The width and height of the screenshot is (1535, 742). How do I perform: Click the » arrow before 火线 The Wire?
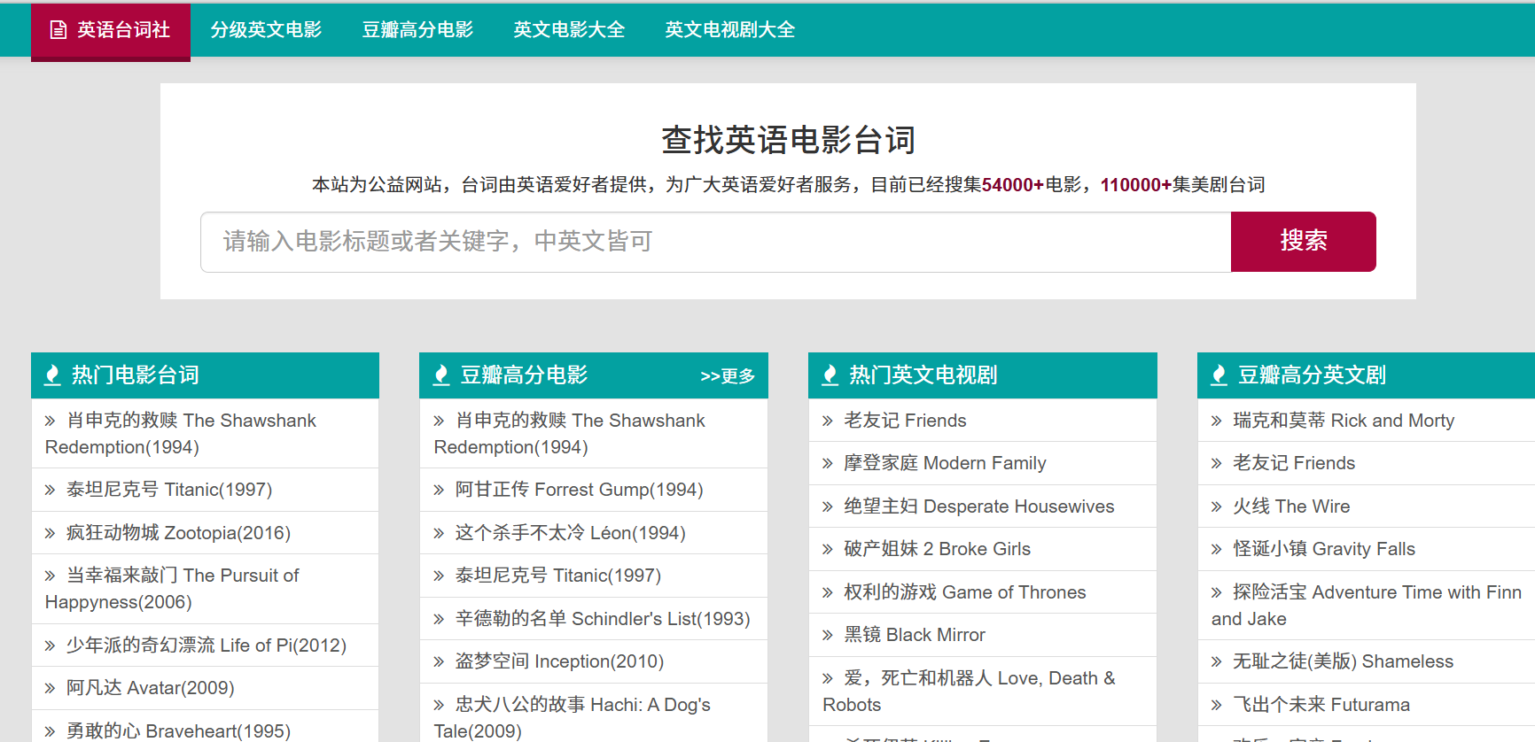point(1217,507)
